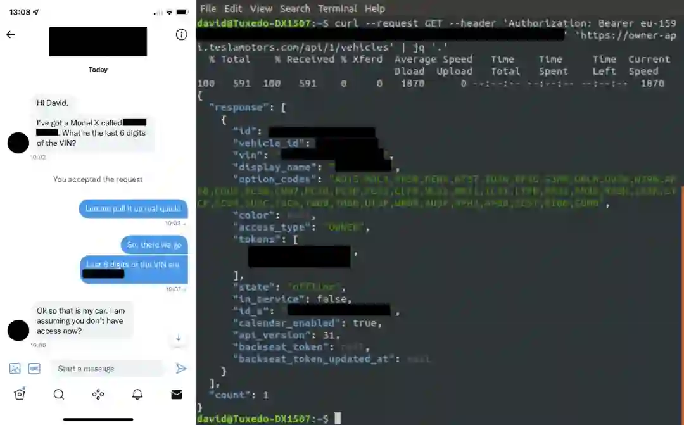
Task: Open the GIF picker icon
Action: (34, 369)
